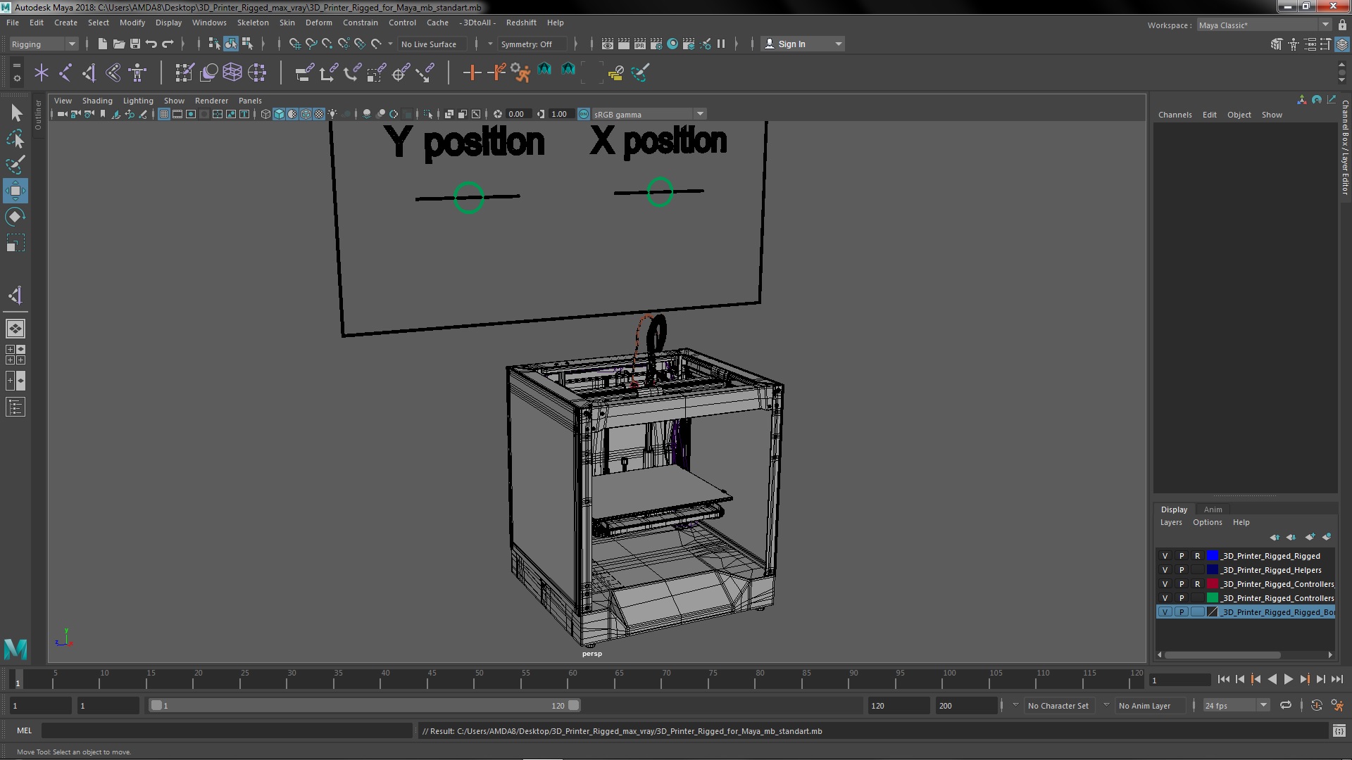Open the Sign In dropdown
This screenshot has height=760, width=1352.
(x=803, y=44)
